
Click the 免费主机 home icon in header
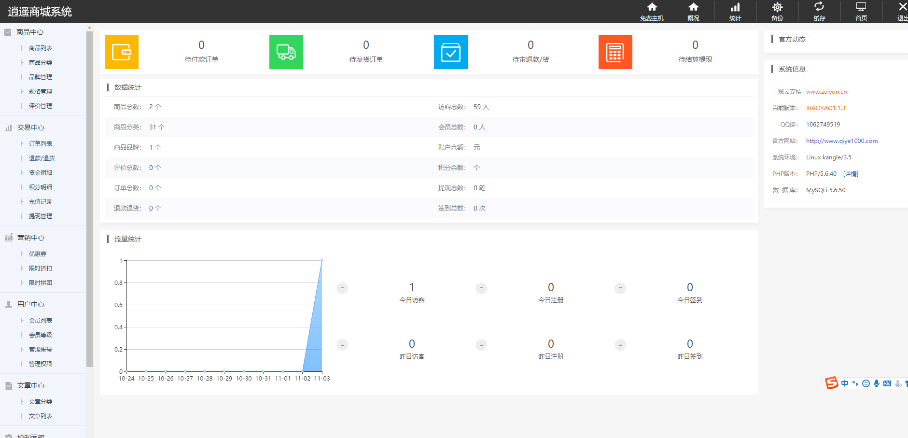point(652,8)
